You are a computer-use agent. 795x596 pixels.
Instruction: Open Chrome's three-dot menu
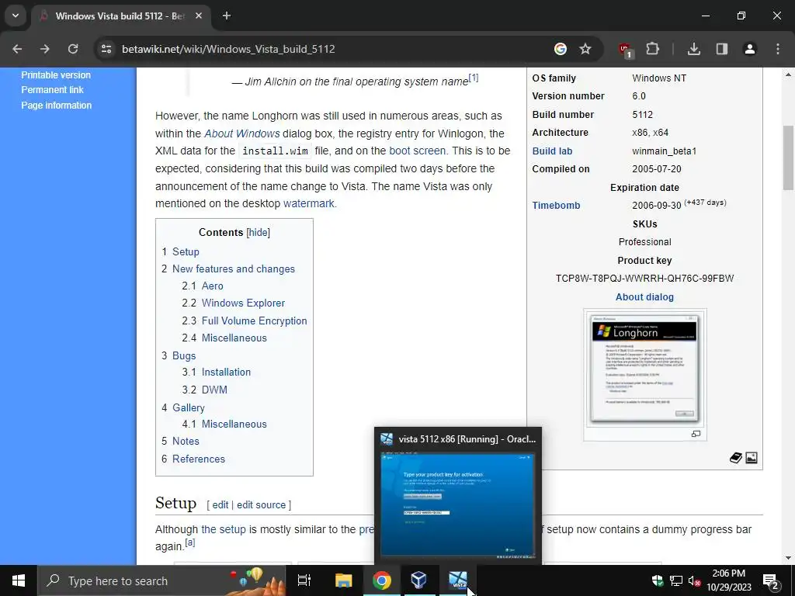coord(778,49)
